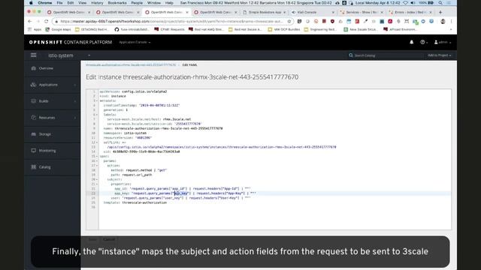Collapse the properties fold arrow at line 21
Screen dimensions: 481x270
pyautogui.click(x=97, y=184)
